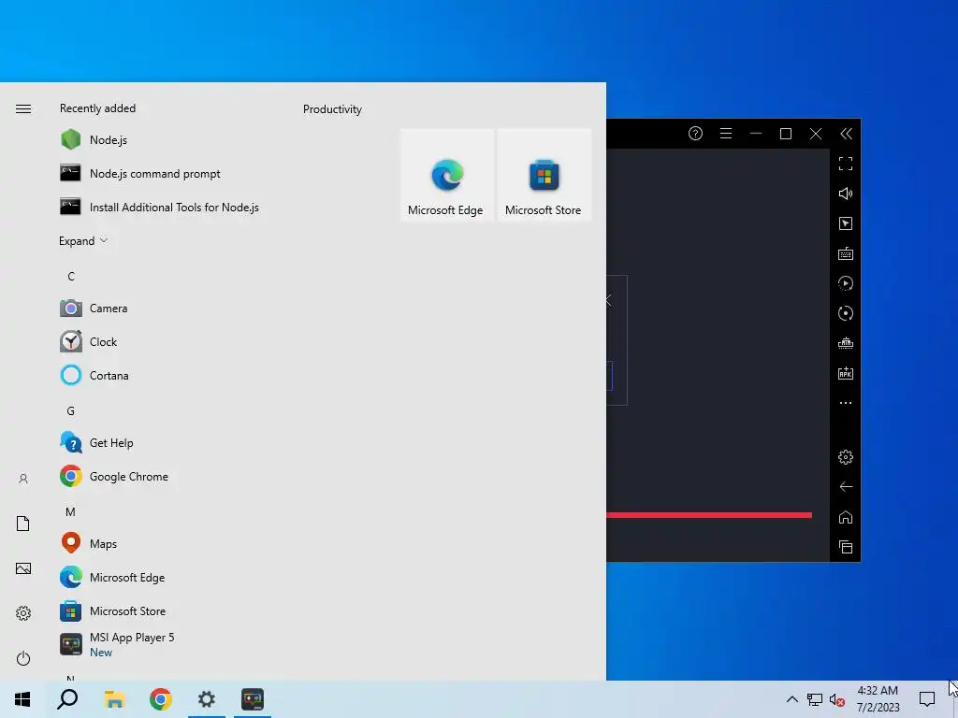Open MSI App Player hamburger menu
Image resolution: width=958 pixels, height=718 pixels.
coord(726,133)
